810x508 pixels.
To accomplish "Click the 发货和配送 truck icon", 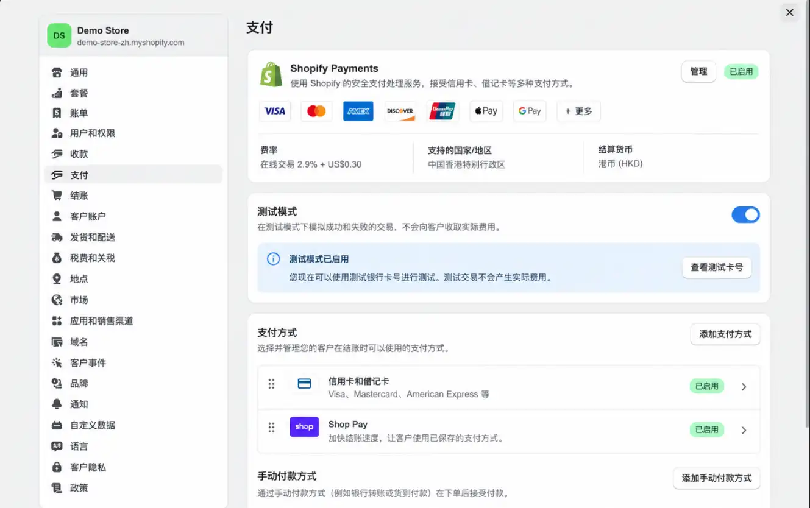I will pyautogui.click(x=57, y=237).
